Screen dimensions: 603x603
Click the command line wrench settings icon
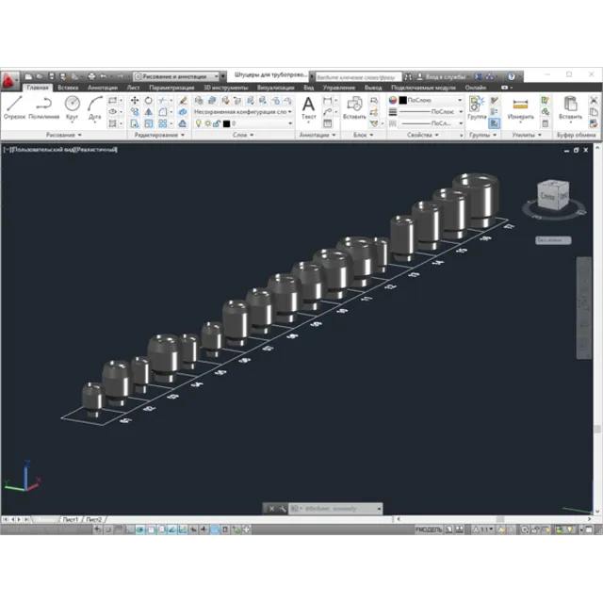point(283,509)
